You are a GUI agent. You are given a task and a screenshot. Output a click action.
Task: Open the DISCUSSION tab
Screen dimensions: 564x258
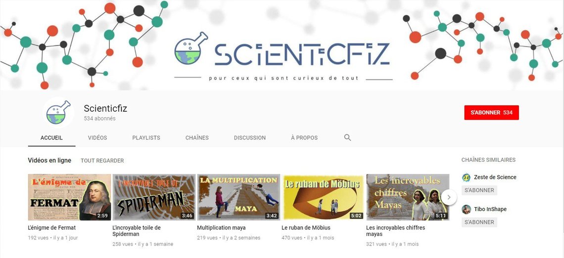click(250, 137)
